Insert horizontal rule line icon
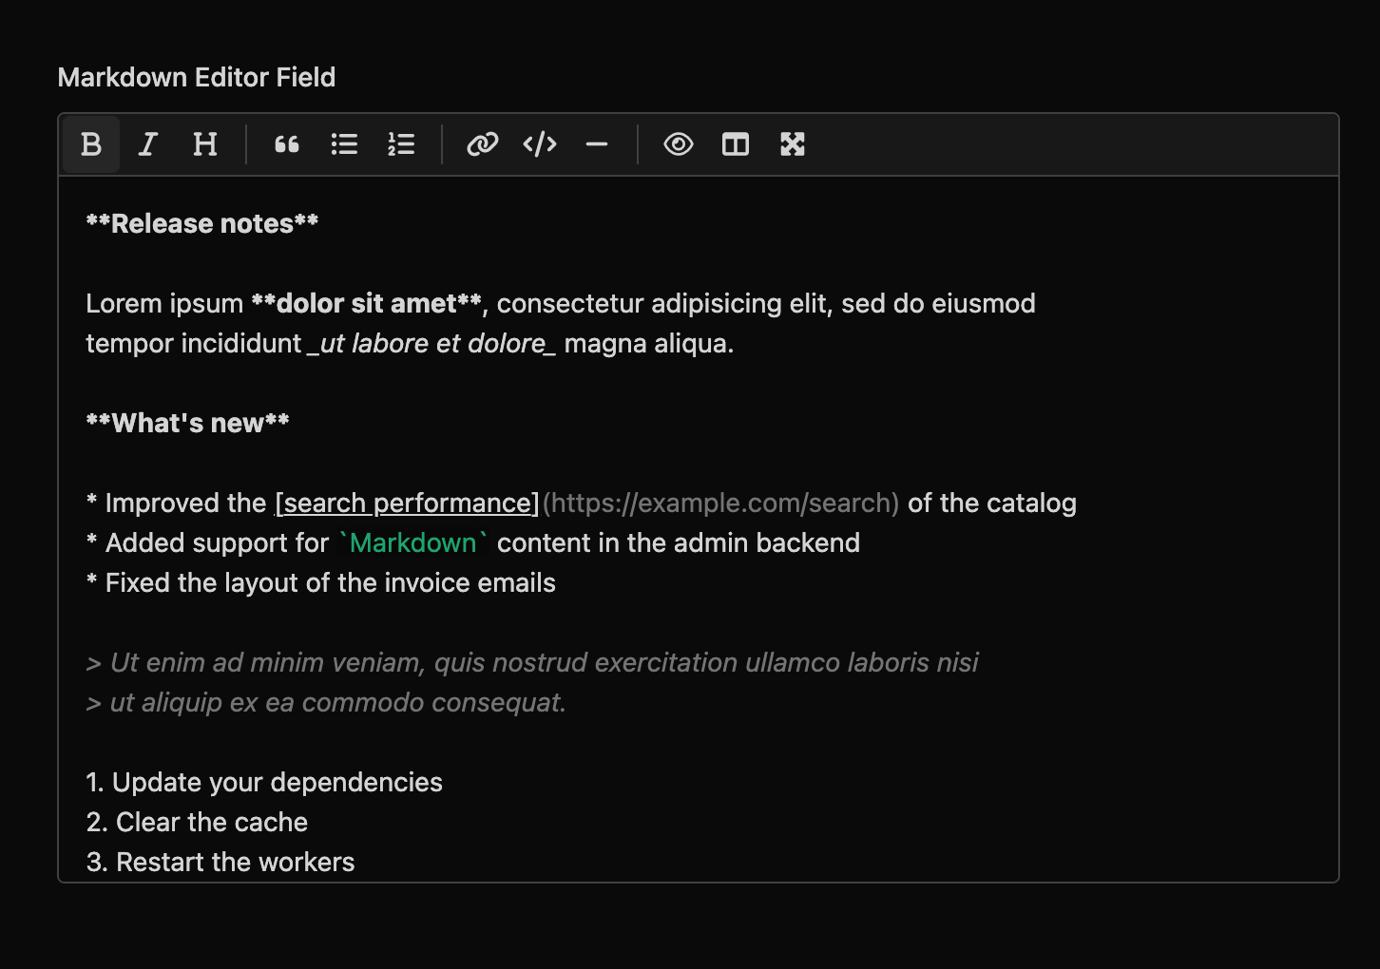Image resolution: width=1380 pixels, height=969 pixels. click(597, 144)
